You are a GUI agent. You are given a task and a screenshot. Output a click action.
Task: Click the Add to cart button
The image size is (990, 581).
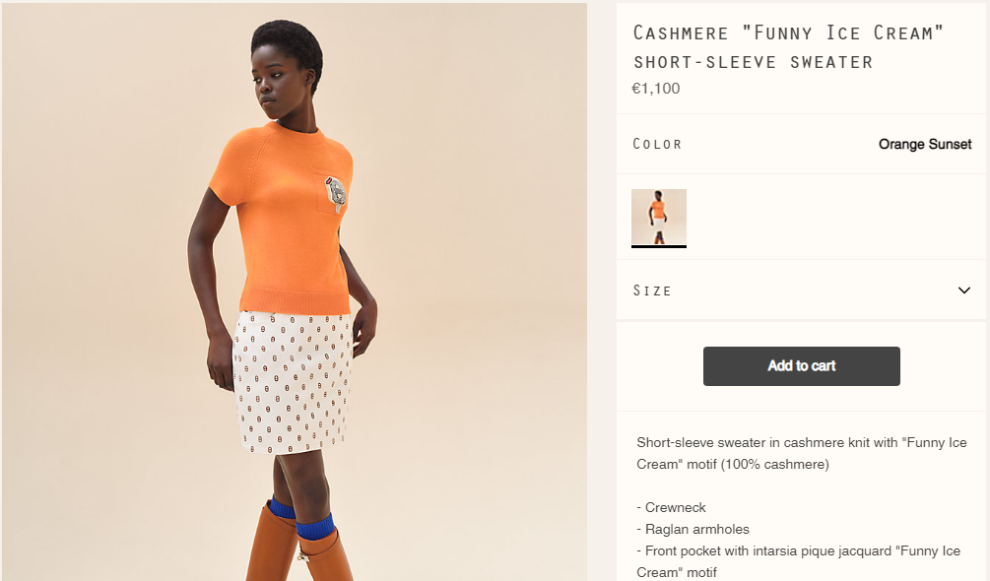tap(801, 366)
